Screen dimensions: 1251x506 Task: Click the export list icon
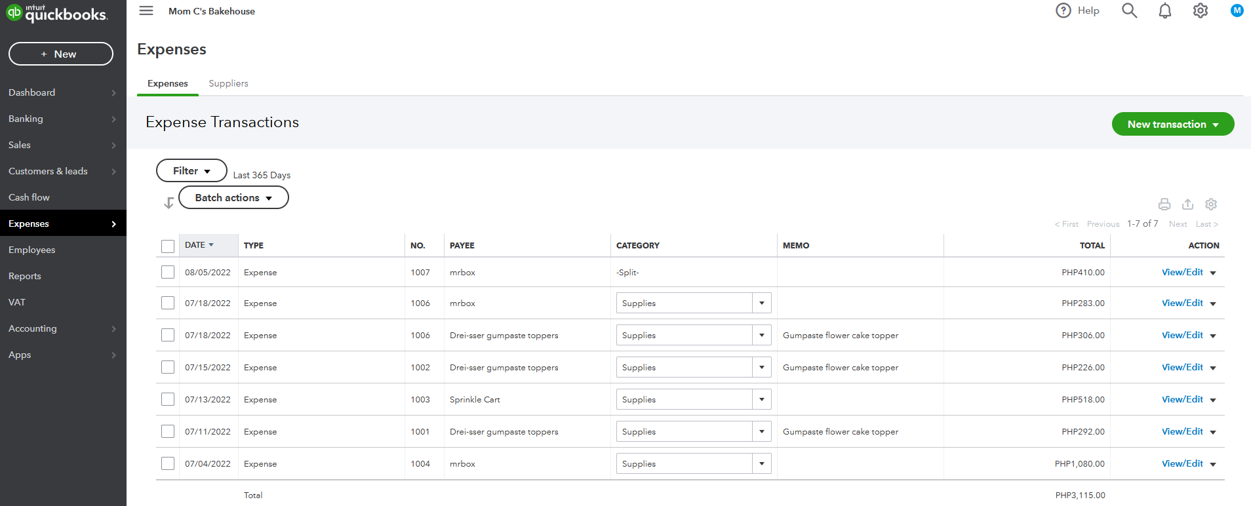1188,204
